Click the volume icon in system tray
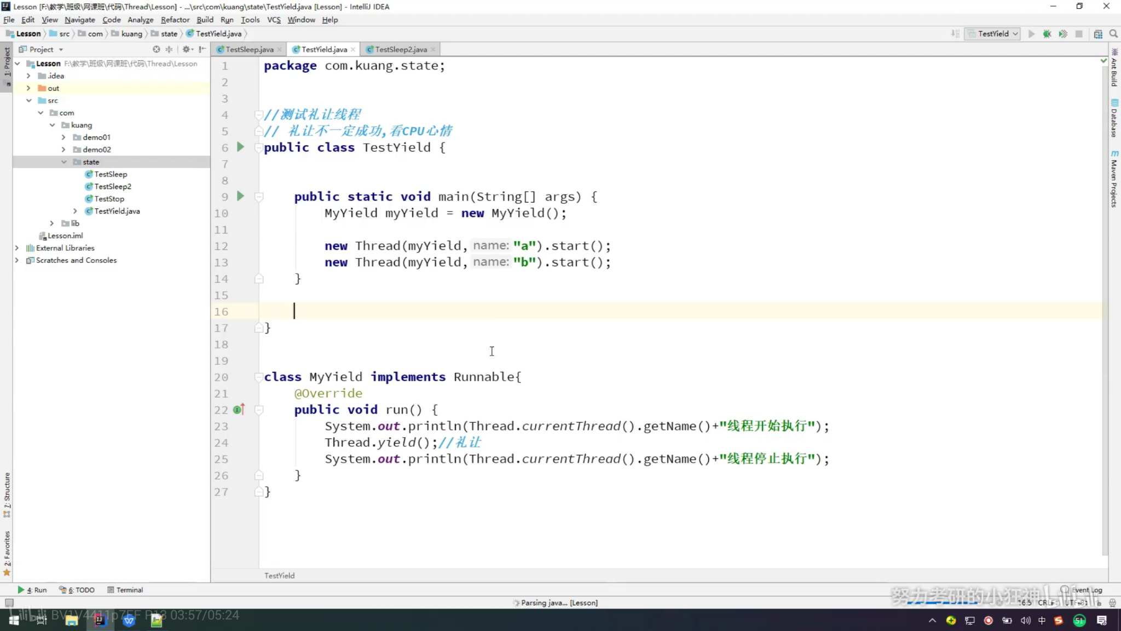1121x631 pixels. coord(1025,620)
